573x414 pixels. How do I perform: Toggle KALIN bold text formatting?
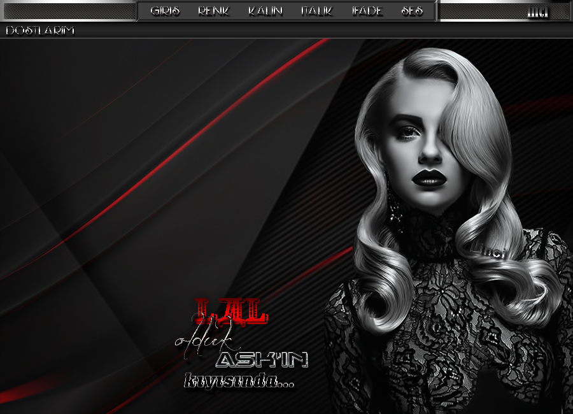(x=265, y=11)
